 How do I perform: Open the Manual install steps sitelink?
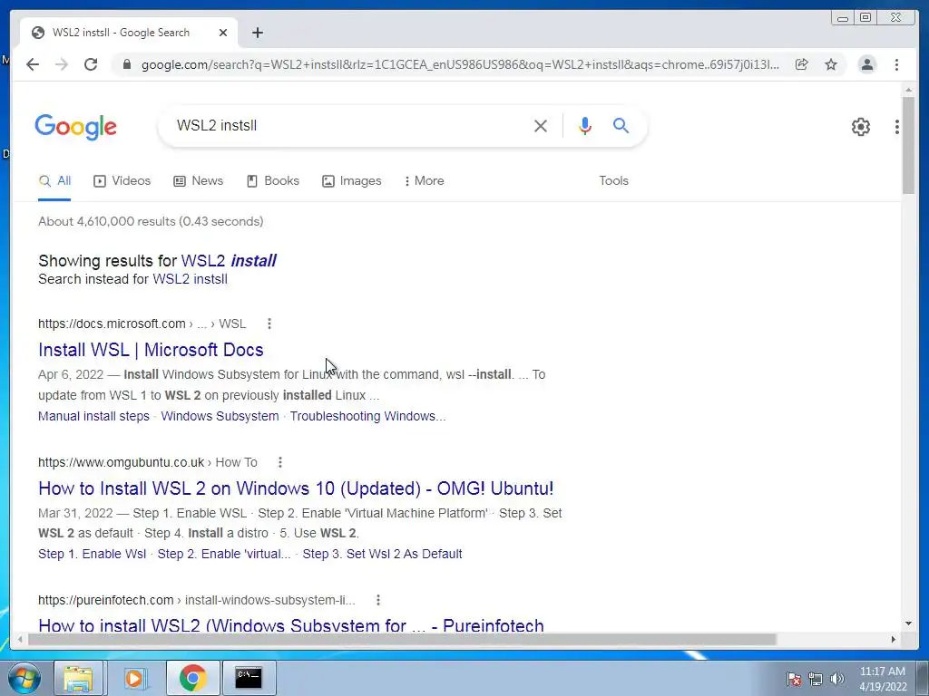pos(93,416)
